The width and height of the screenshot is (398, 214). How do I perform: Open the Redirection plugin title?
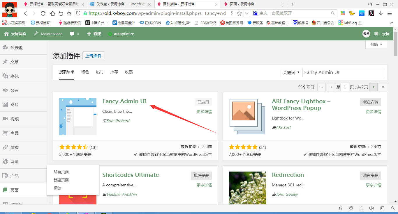pyautogui.click(x=288, y=175)
